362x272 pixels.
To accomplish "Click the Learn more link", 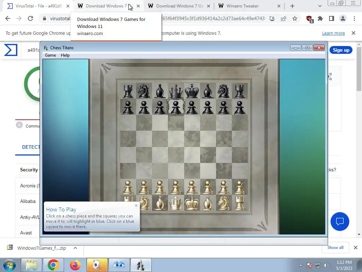I will (x=333, y=33).
